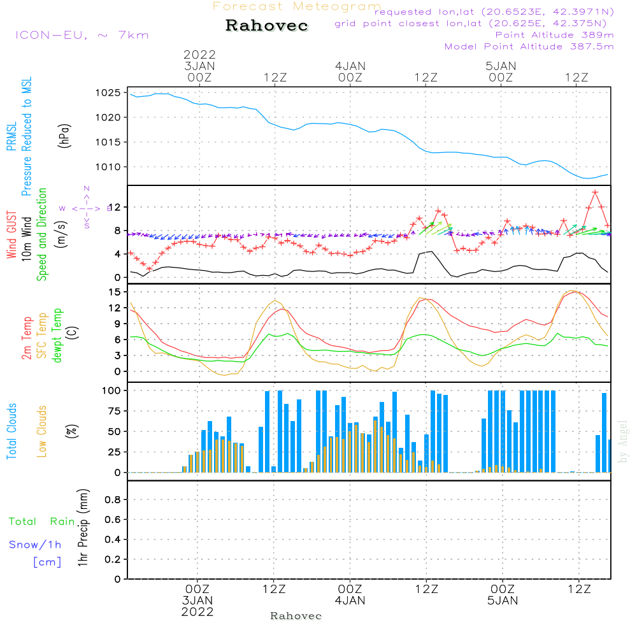Click the red '2m Temp' legend label
The width and height of the screenshot is (637, 637).
(26, 338)
